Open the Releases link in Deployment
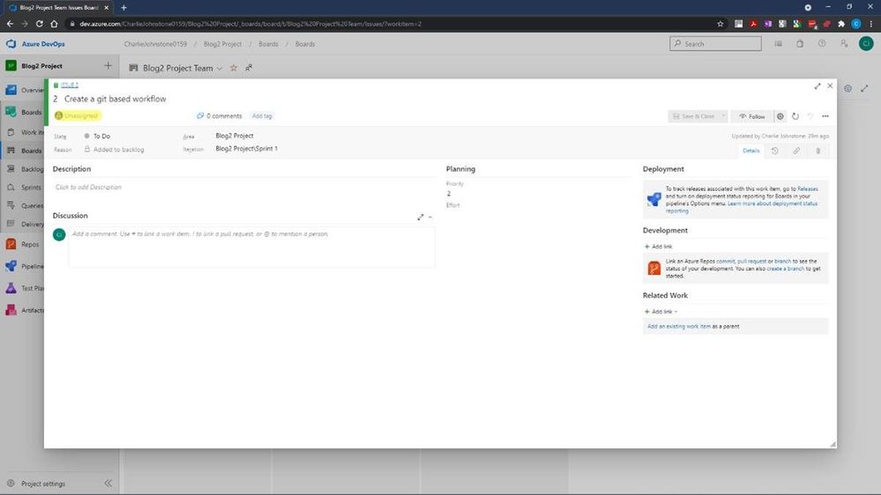Viewport: 881px width, 495px height. tap(808, 188)
